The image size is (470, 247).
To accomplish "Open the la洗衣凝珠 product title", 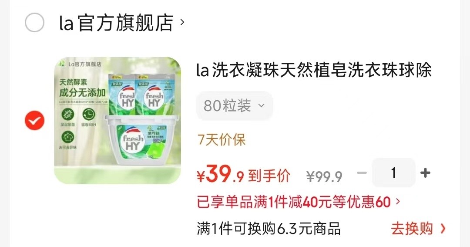I will click(x=314, y=70).
